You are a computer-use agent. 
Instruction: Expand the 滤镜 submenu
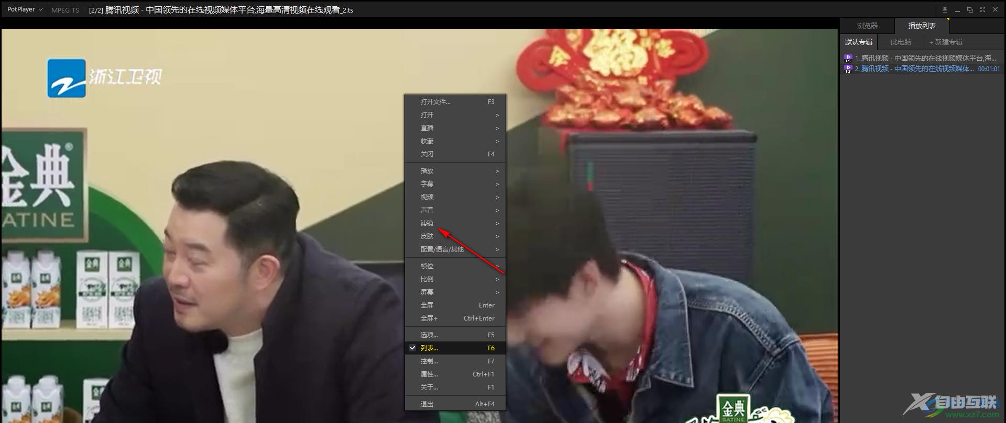pyautogui.click(x=455, y=223)
